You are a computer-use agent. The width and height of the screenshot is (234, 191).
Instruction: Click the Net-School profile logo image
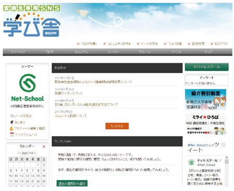coord(28,88)
